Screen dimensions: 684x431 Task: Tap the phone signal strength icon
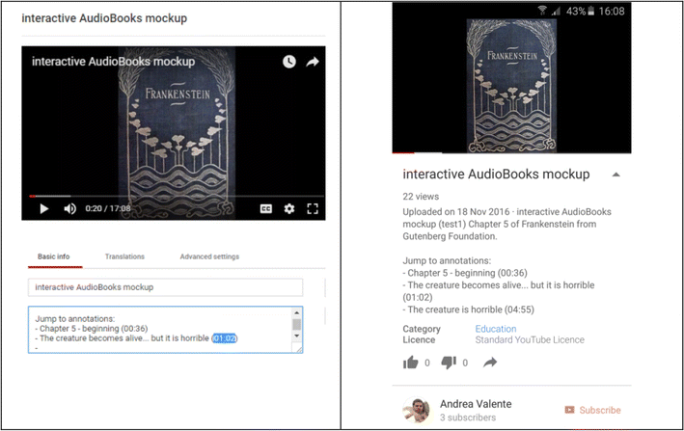pos(556,12)
